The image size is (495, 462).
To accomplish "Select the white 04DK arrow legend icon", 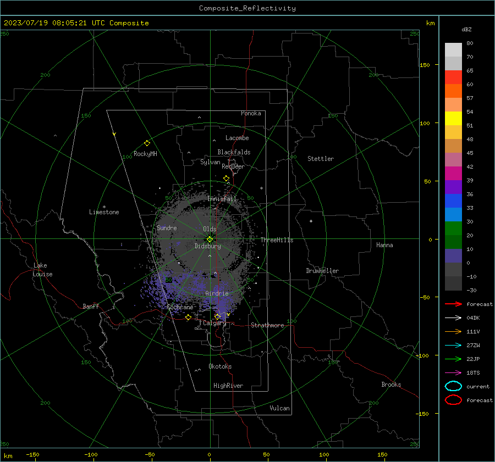I will click(x=453, y=318).
